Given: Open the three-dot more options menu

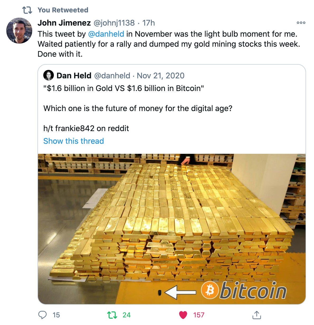Looking at the screenshot, I should tap(301, 23).
